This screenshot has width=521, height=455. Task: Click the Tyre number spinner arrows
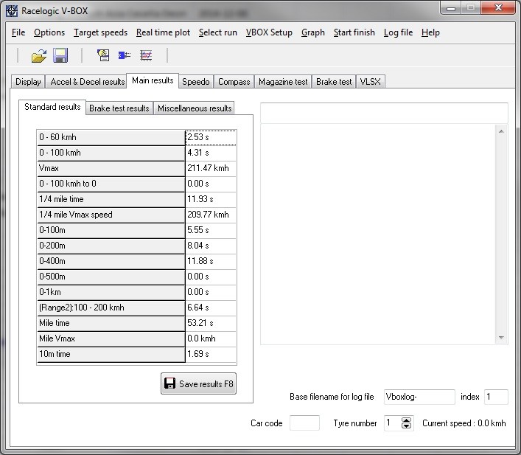406,423
